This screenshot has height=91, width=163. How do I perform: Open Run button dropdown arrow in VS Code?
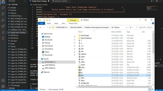coord(154,1)
